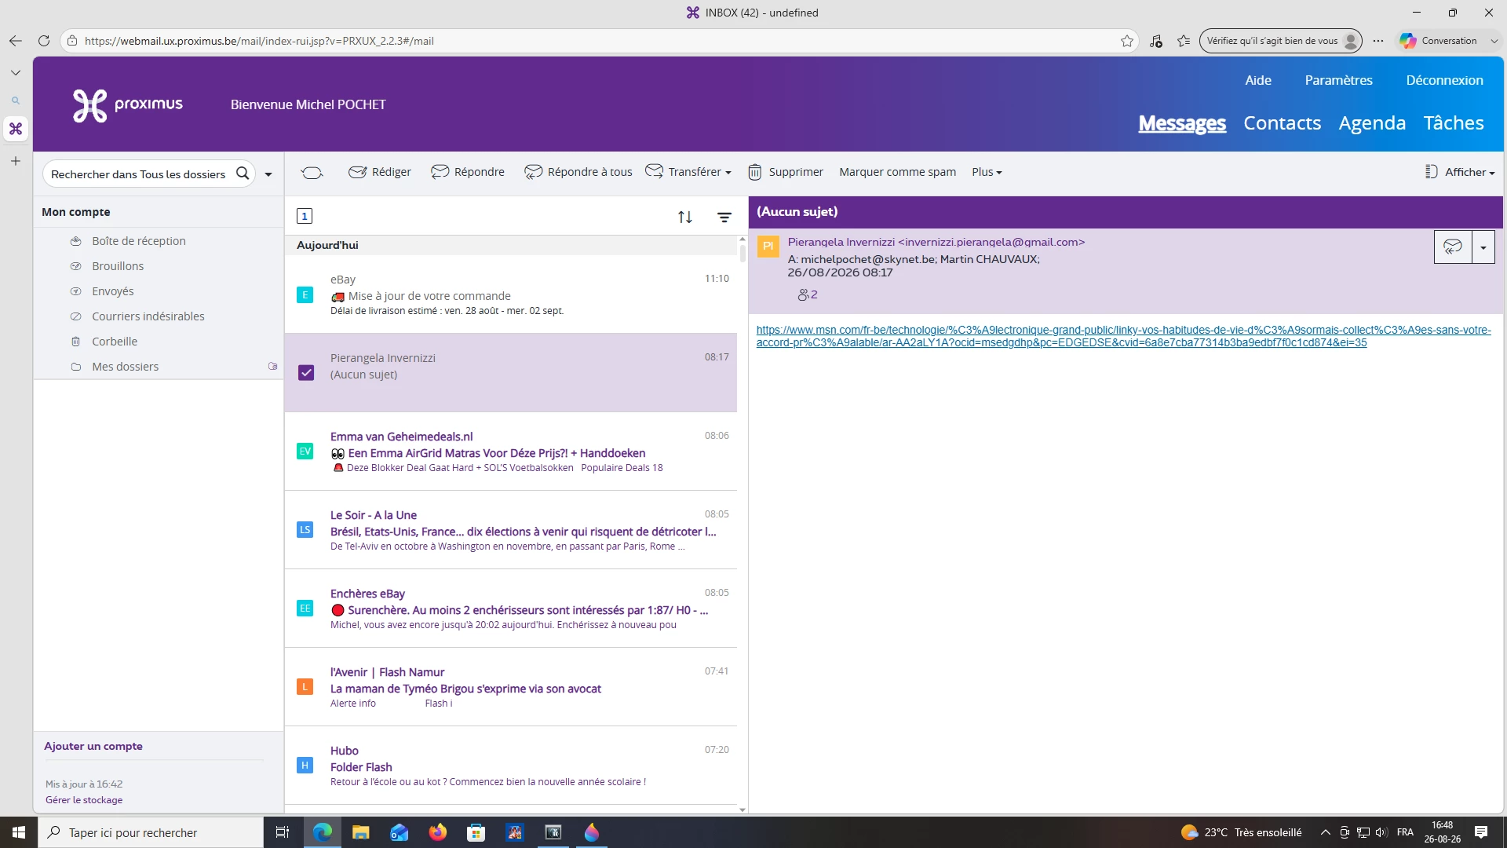This screenshot has width=1507, height=848.
Task: Open File Explorer from the taskbar
Action: click(361, 832)
